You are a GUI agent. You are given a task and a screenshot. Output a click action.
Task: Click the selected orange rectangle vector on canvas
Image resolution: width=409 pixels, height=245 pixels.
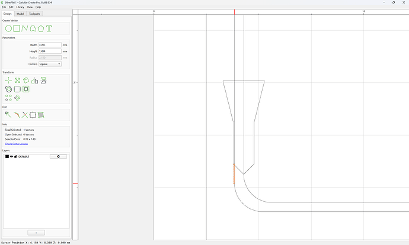[x=234, y=173]
